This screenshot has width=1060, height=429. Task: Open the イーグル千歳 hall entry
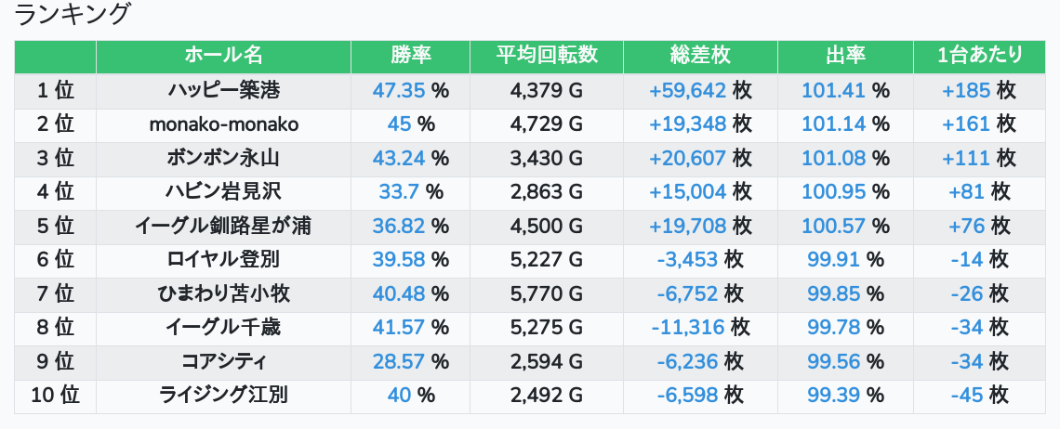coord(223,328)
